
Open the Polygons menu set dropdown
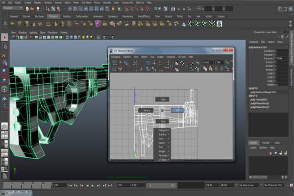pyautogui.click(x=13, y=8)
